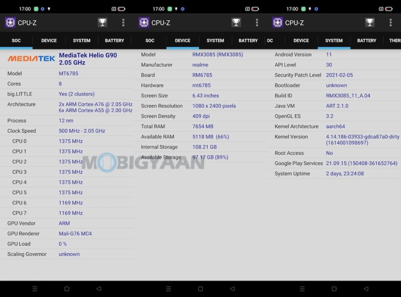Tap recent apps button in middle screen

(168, 288)
